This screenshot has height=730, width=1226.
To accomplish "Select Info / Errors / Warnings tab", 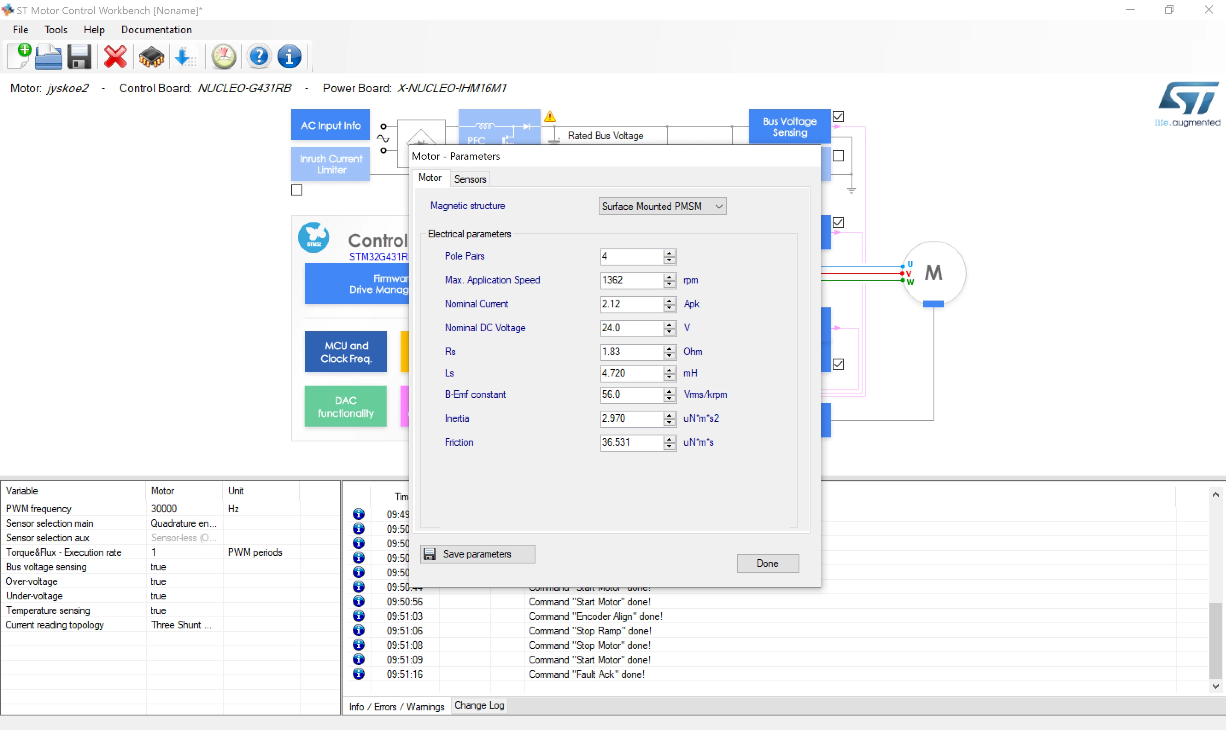I will [397, 707].
